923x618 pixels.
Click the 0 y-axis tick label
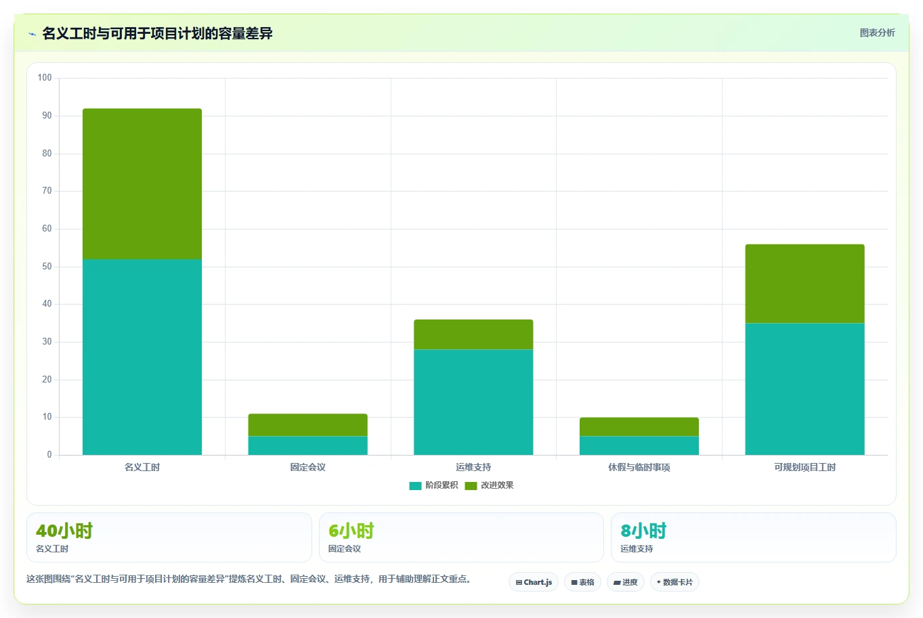point(49,455)
